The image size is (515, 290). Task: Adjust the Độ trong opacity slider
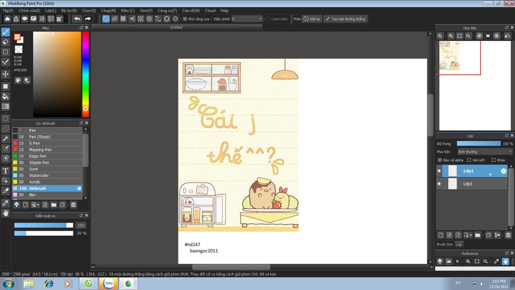[x=479, y=143]
